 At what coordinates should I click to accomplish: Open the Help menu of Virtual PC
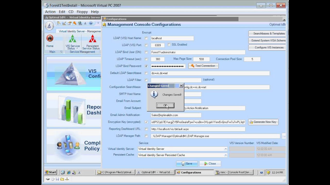tap(95, 12)
